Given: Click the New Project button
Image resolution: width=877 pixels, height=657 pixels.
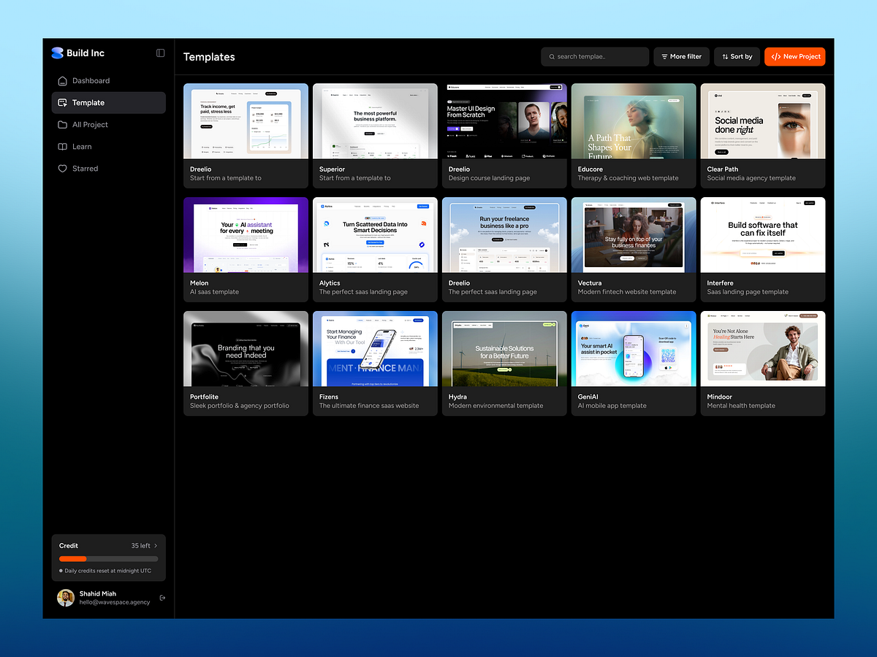Looking at the screenshot, I should 794,56.
